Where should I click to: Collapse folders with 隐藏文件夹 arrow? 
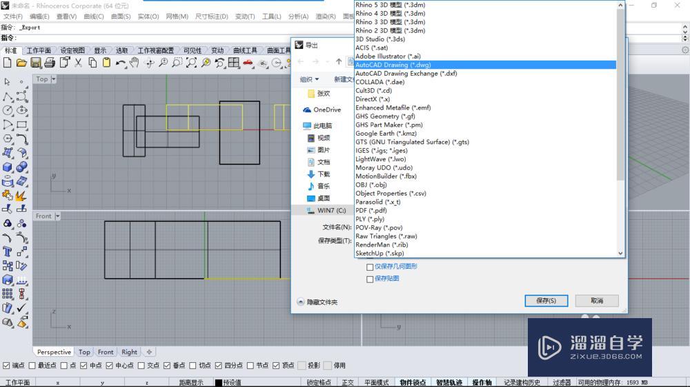[301, 302]
